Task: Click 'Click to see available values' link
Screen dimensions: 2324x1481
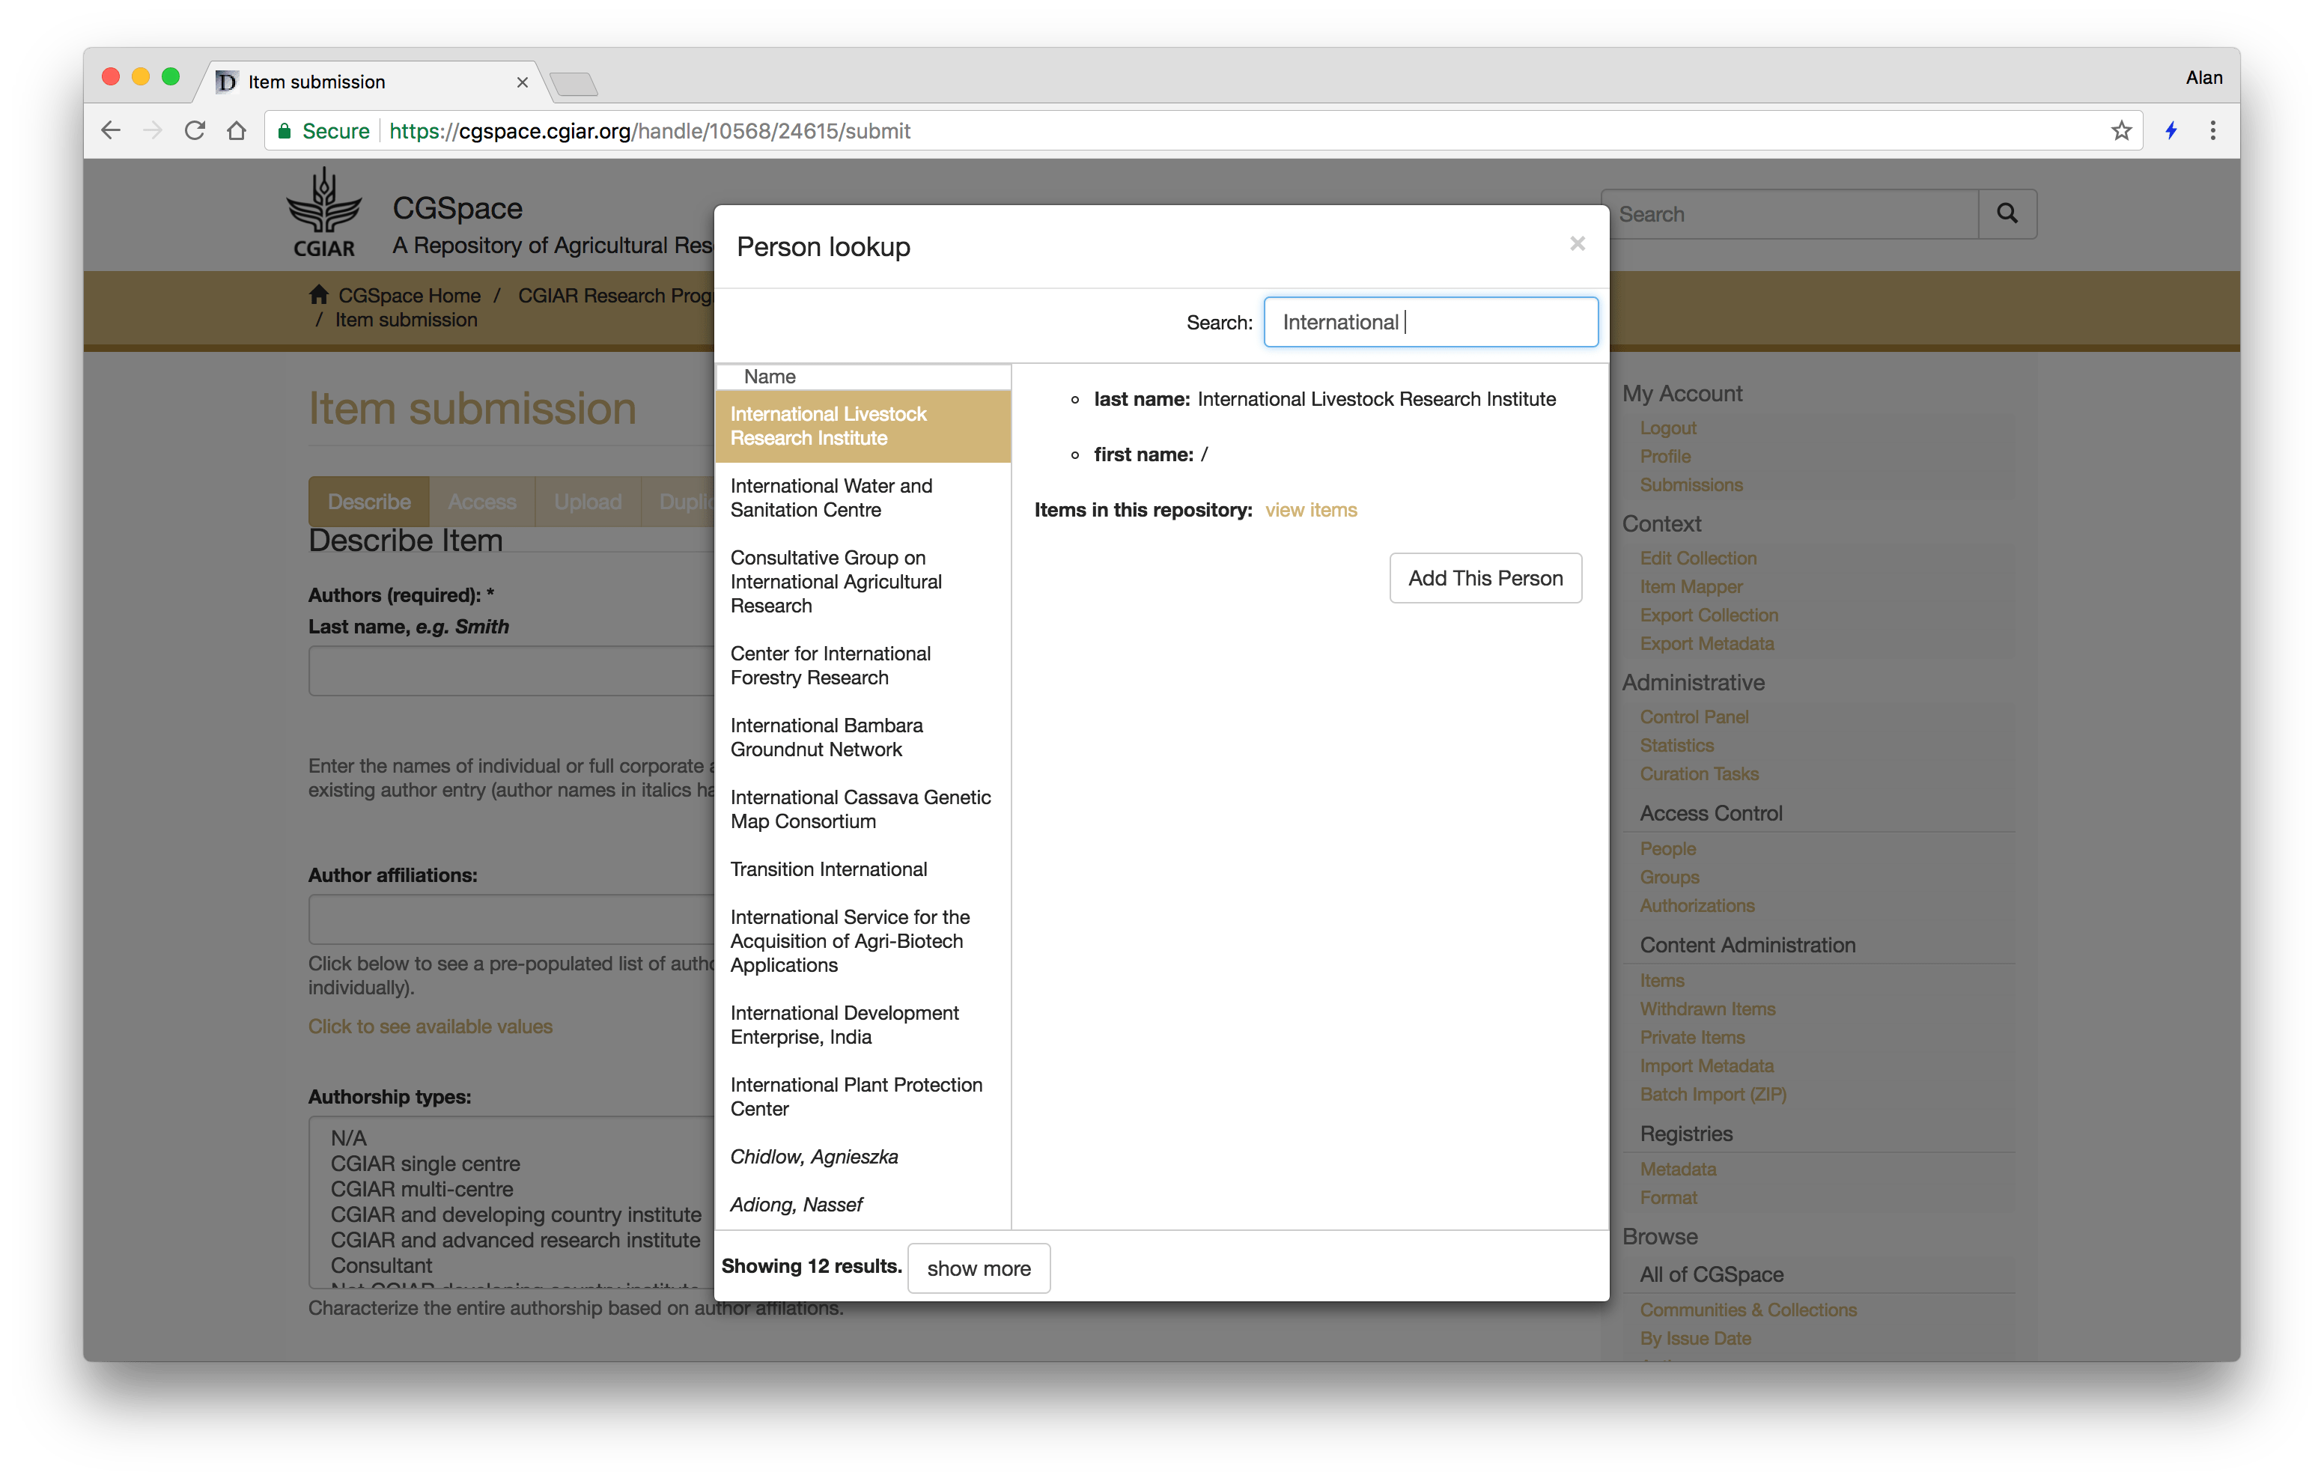Action: pos(431,1027)
